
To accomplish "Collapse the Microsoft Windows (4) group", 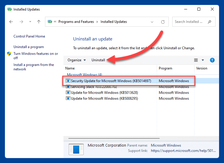I will pos(85,74).
